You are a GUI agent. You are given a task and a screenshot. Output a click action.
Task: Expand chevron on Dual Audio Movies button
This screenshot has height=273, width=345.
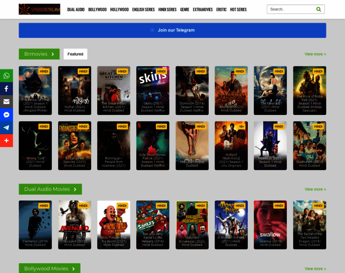(x=75, y=189)
